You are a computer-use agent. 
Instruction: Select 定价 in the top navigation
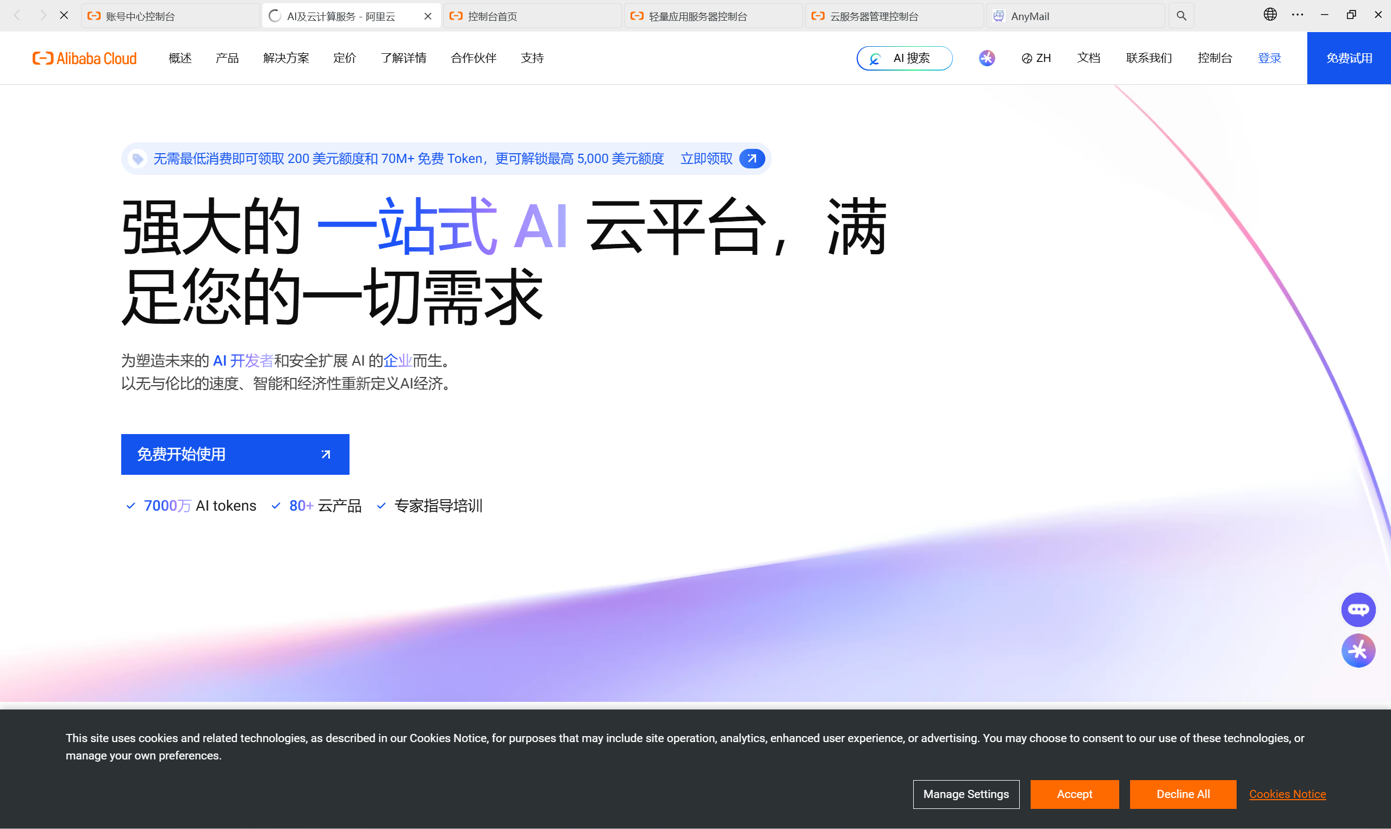tap(344, 58)
